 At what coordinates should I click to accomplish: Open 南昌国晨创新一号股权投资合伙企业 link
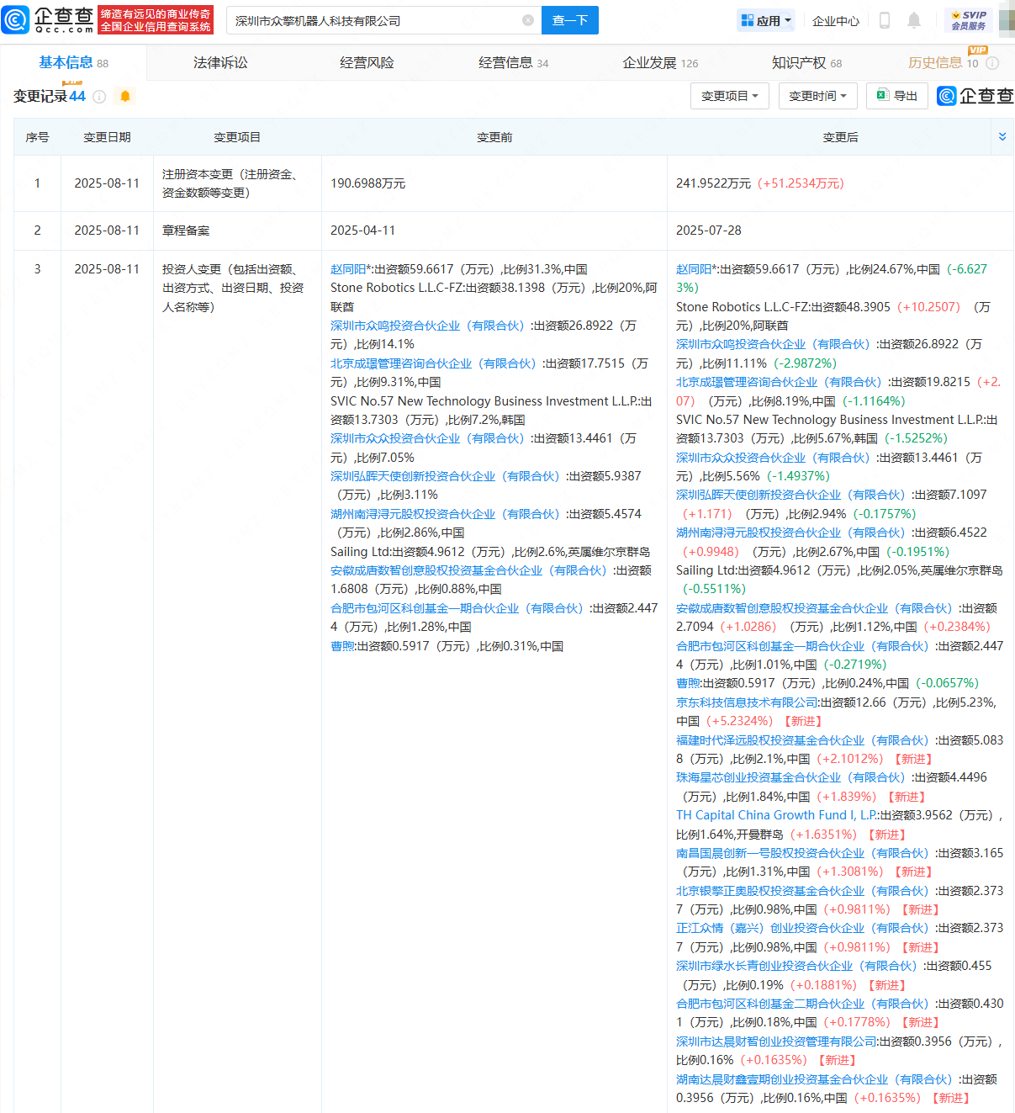(805, 853)
